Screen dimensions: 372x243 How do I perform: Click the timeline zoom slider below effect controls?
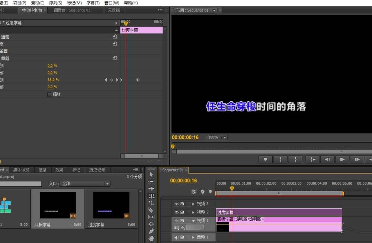pyautogui.click(x=141, y=156)
